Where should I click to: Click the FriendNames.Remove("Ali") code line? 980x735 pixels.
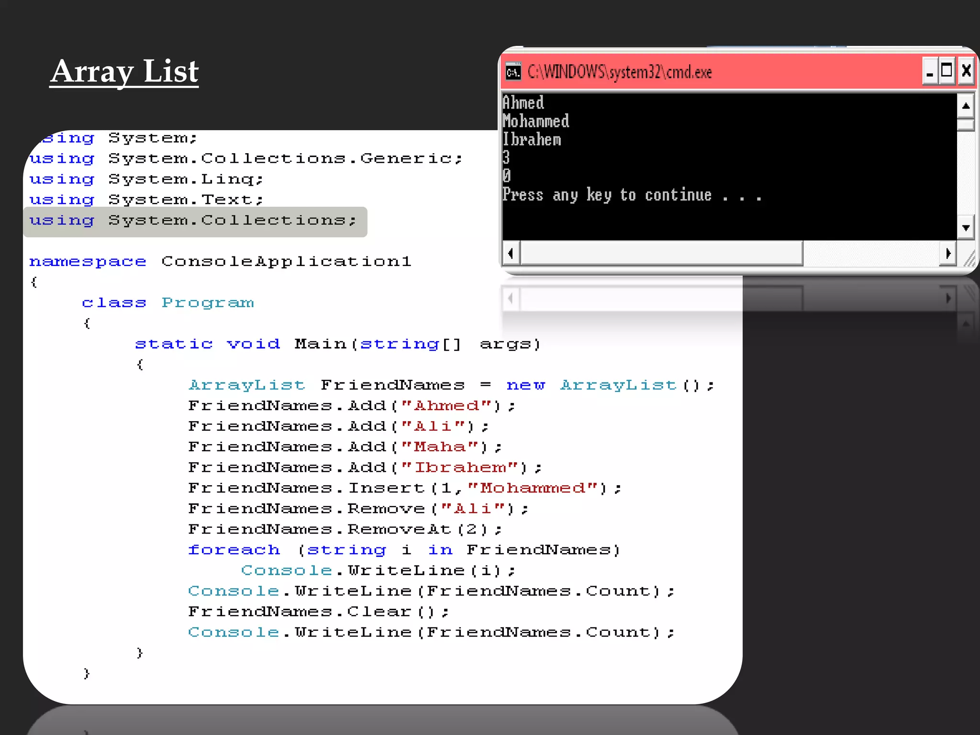(358, 509)
